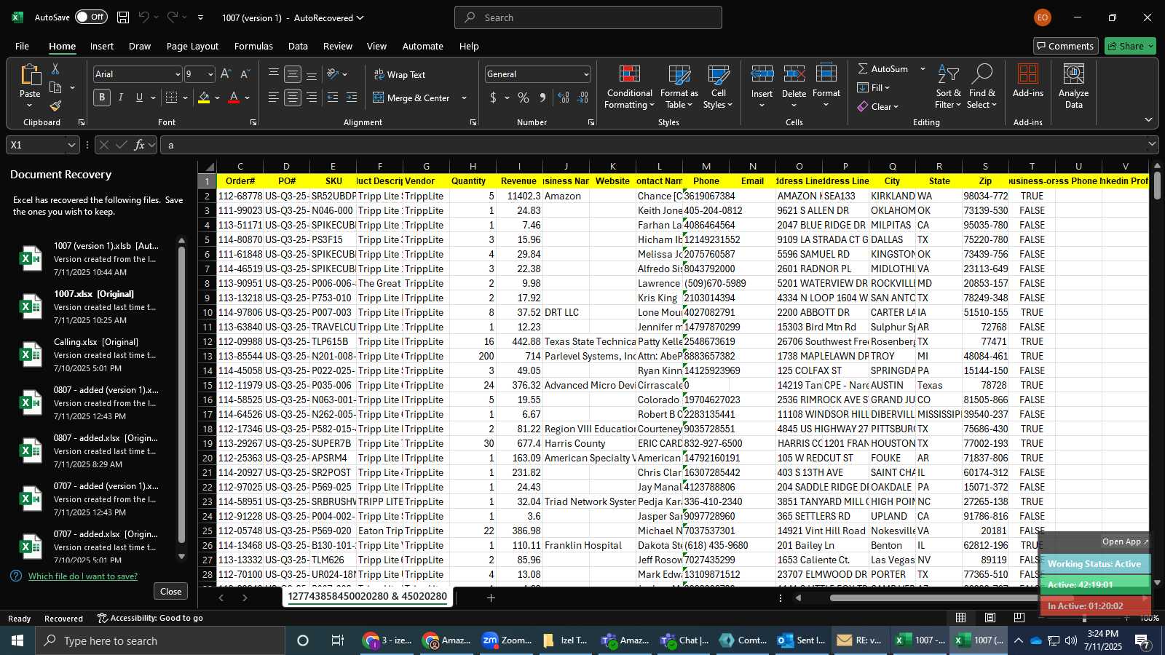Click Delete cells icon
The image size is (1165, 655).
[794, 74]
